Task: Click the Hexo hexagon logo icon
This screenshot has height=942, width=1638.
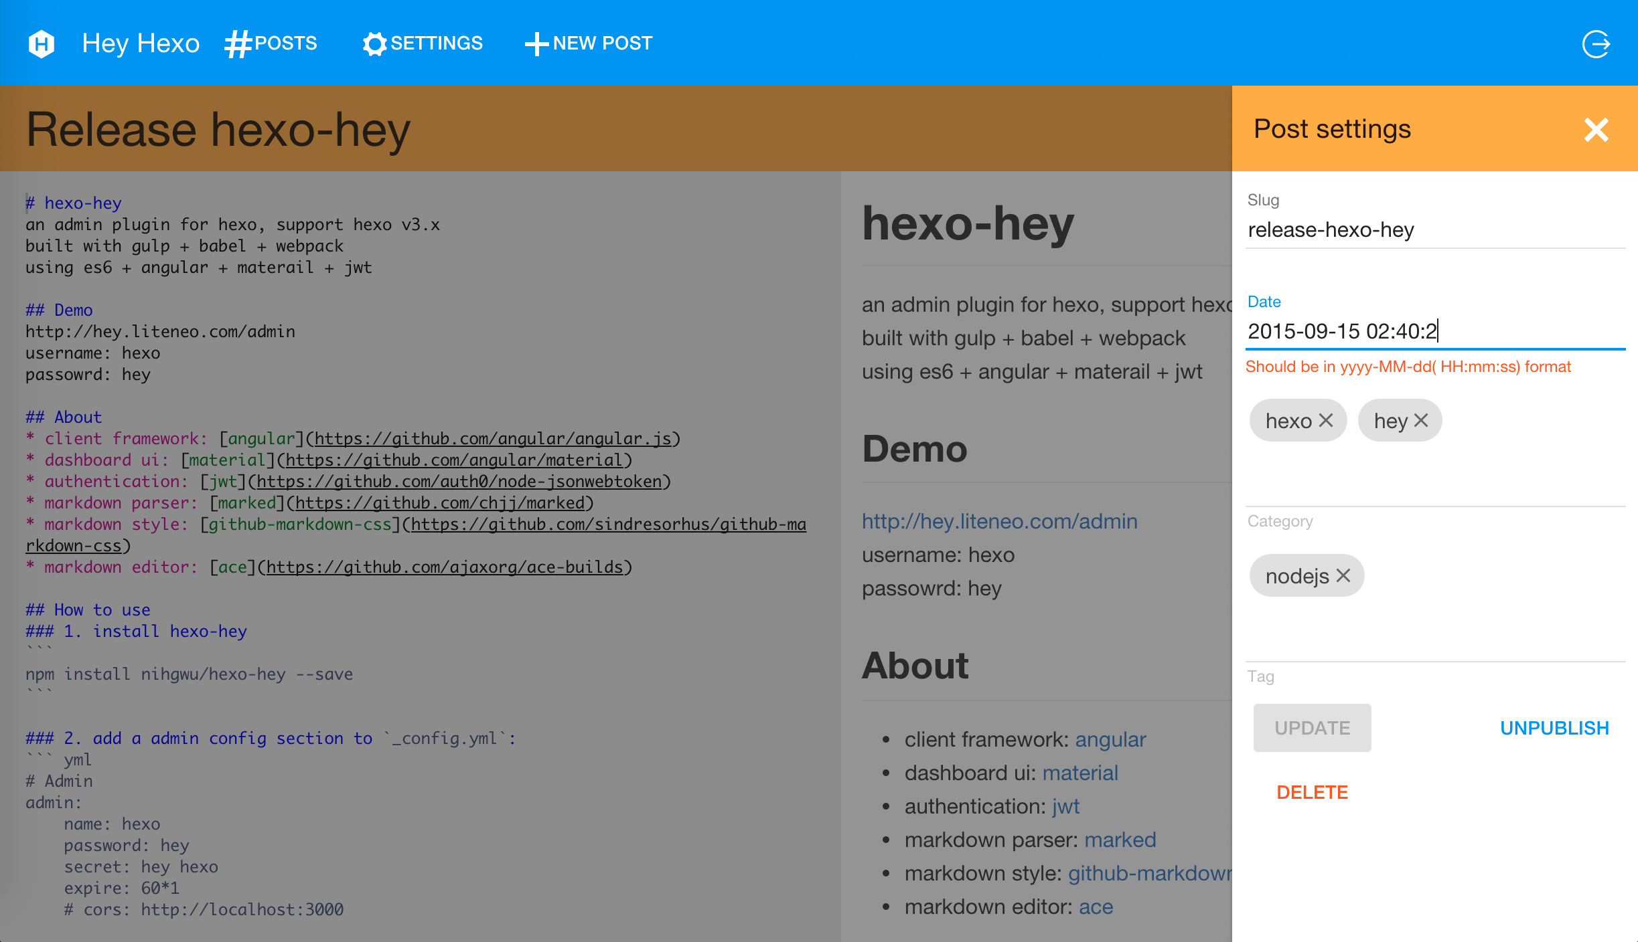Action: (42, 44)
